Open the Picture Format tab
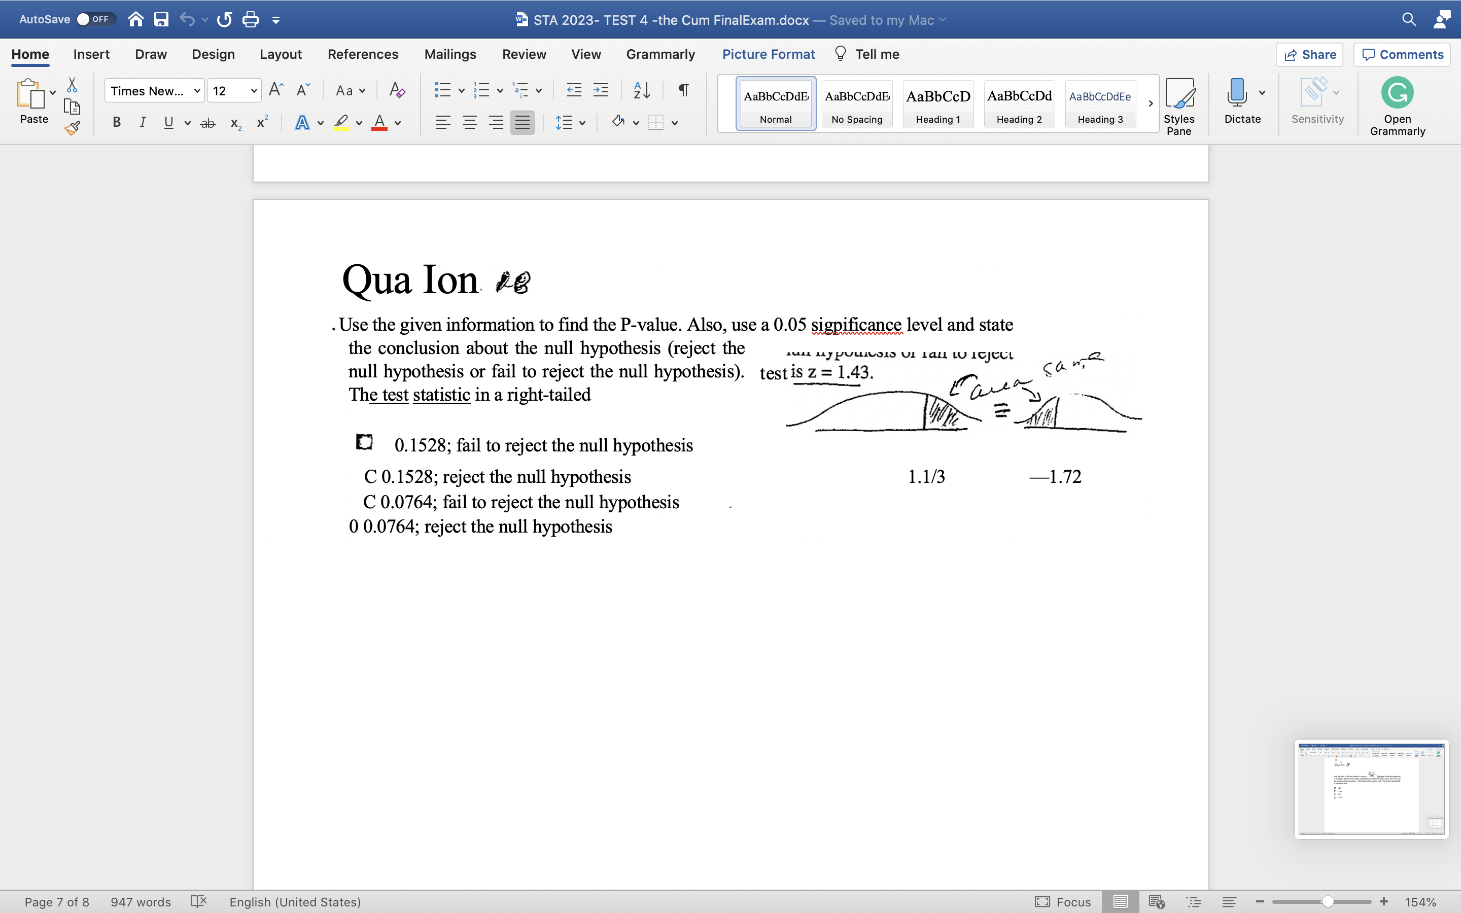The width and height of the screenshot is (1461, 913). point(768,54)
